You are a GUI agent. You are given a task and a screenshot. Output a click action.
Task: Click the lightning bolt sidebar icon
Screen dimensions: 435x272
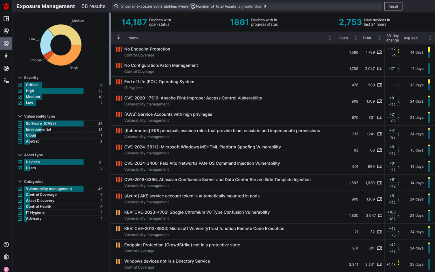6,56
